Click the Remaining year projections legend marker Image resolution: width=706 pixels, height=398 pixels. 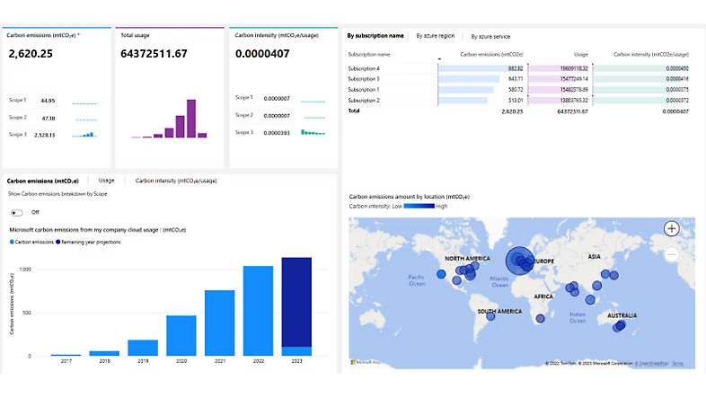[x=58, y=243]
